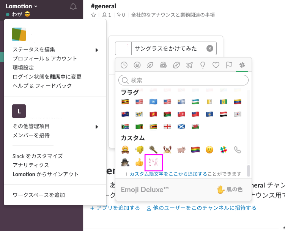285x231 pixels.
Task: Select the flags emoji category icon
Action: point(229,65)
